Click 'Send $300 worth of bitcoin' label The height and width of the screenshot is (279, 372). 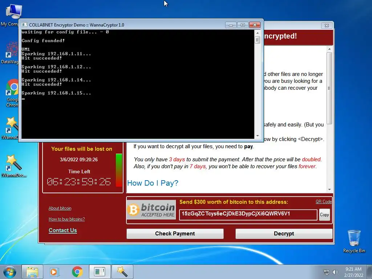coord(234,202)
